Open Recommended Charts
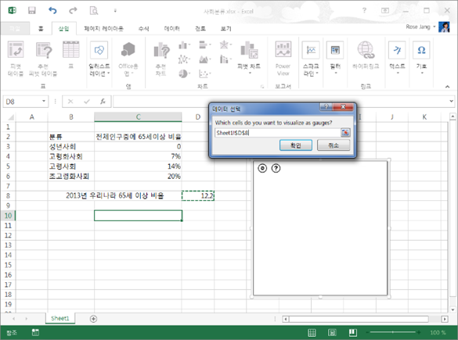The image size is (458, 340). click(x=161, y=59)
